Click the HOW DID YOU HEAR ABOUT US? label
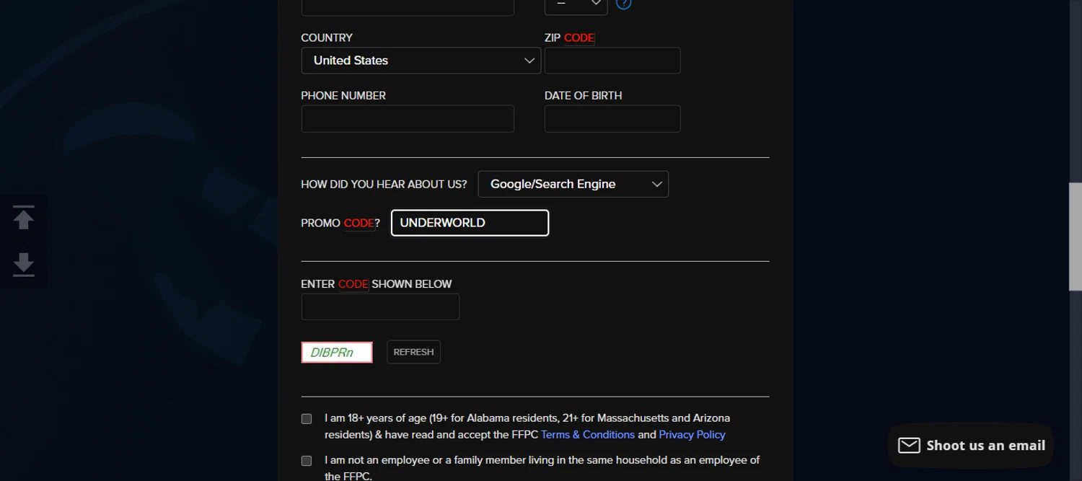 [384, 184]
